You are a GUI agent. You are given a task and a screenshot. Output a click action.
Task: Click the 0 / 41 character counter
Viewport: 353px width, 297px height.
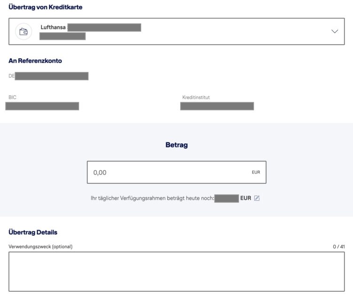(339, 247)
